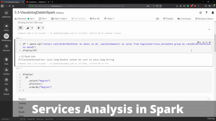Click Run All in notebook toolbar
Viewport: 216px width, 121px height.
(94, 19)
